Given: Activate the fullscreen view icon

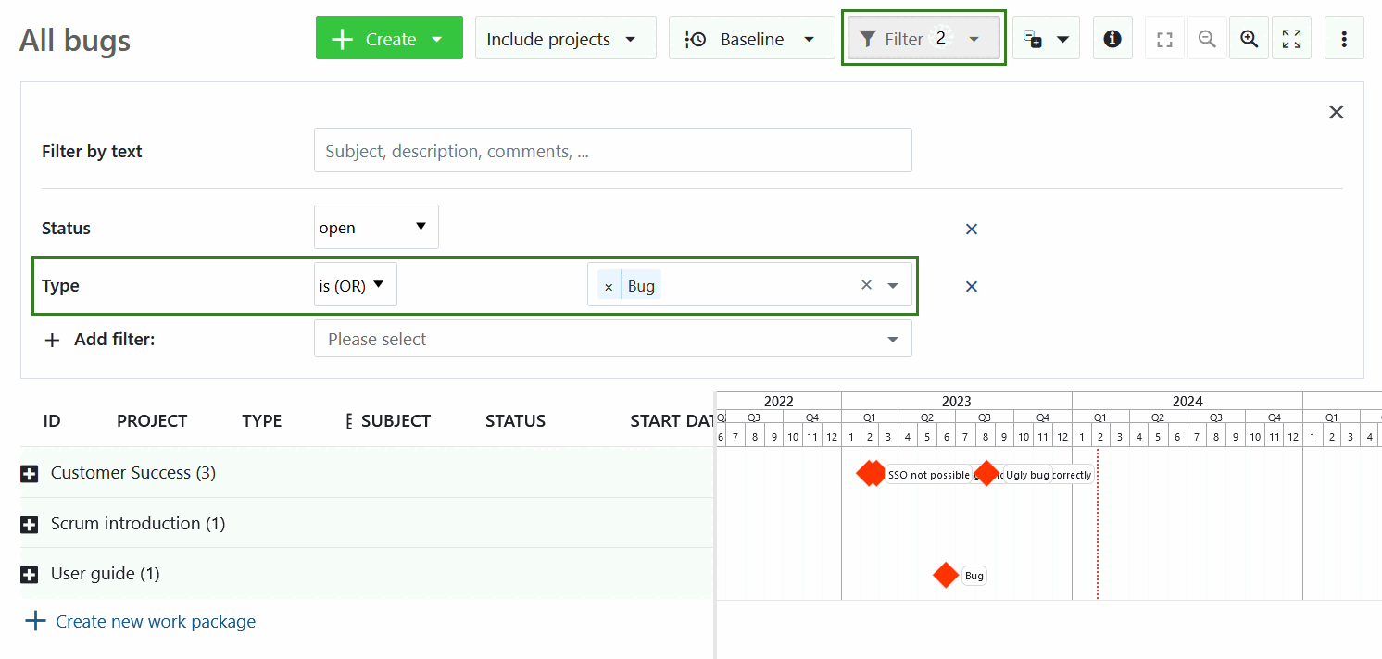Looking at the screenshot, I should pos(1164,37).
